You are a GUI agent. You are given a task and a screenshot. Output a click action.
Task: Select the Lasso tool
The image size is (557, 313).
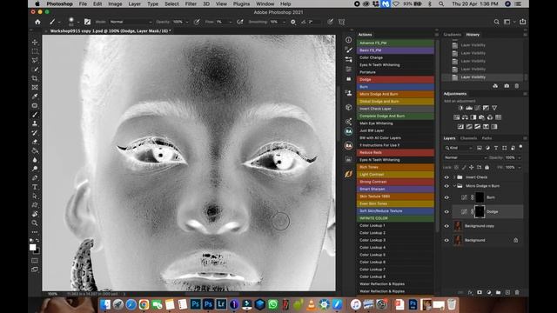(x=35, y=60)
